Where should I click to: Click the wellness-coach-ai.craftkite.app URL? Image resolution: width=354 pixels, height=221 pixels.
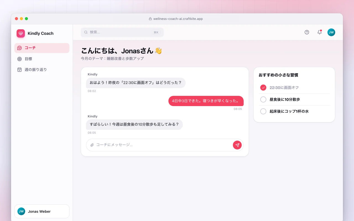[x=178, y=19]
